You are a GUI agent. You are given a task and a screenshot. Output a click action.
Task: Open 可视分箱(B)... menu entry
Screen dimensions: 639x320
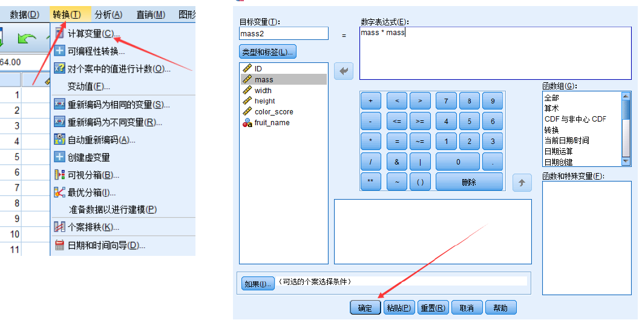(93, 175)
